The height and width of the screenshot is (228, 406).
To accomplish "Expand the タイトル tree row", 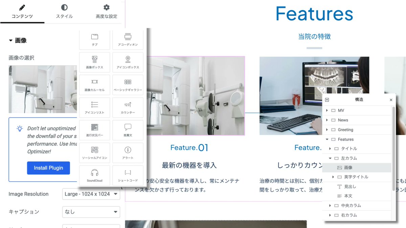I will pyautogui.click(x=330, y=149).
